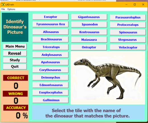The height and width of the screenshot is (123, 148).
Task: Click the Quit button
Action: 15,66
